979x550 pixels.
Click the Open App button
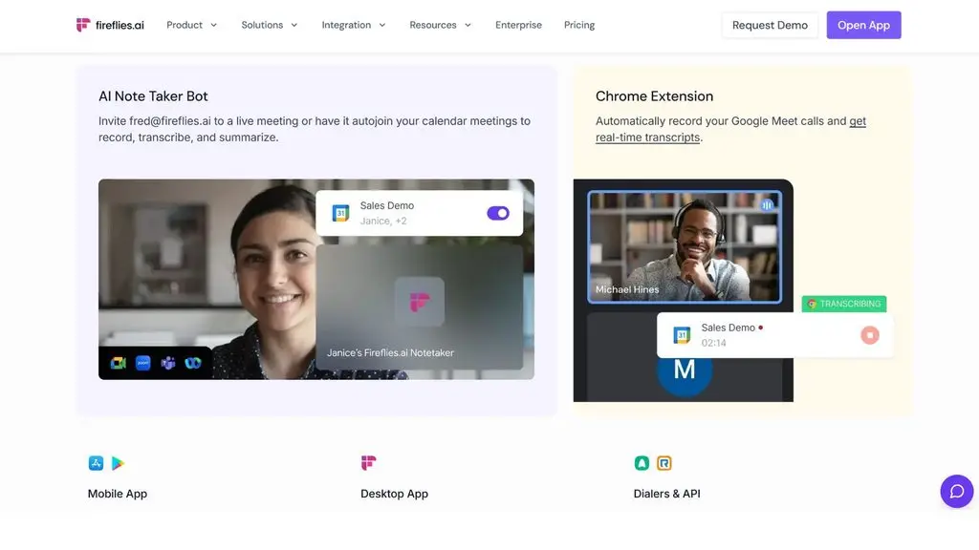[x=863, y=25]
